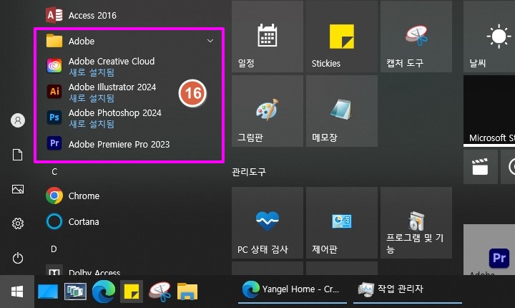
Task: Open the Microsoft Store tile
Action: (x=489, y=111)
